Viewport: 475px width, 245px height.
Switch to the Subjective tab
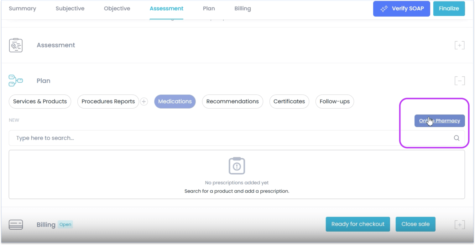(70, 8)
